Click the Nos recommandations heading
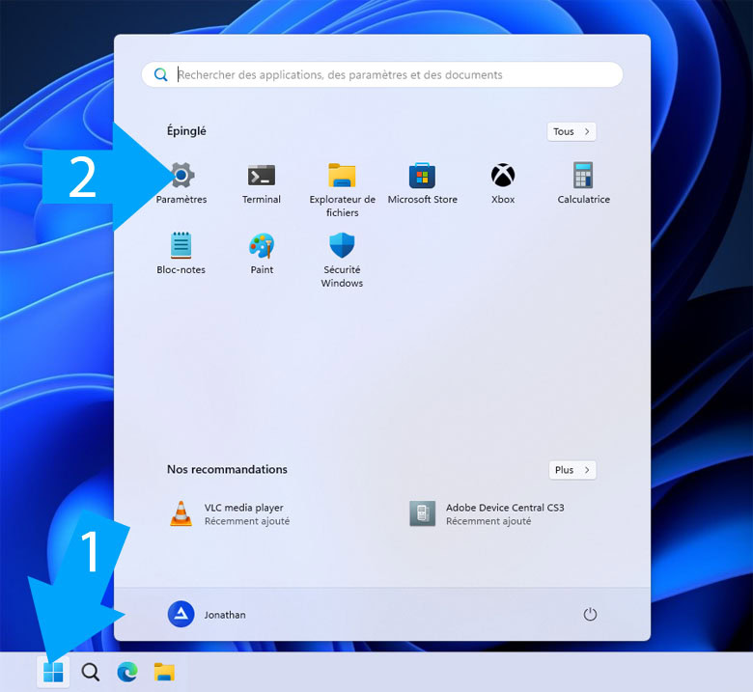The height and width of the screenshot is (692, 753). 227,469
